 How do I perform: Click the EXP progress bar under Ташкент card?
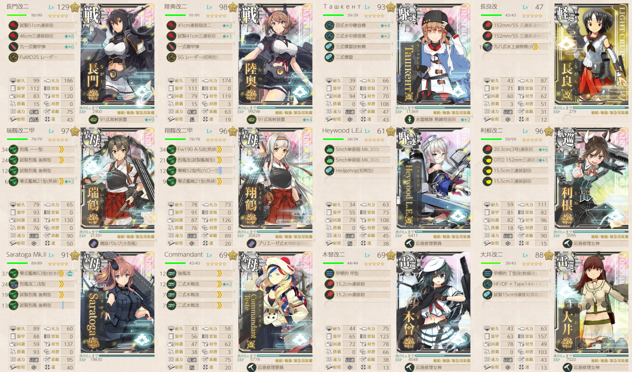[x=442, y=108]
